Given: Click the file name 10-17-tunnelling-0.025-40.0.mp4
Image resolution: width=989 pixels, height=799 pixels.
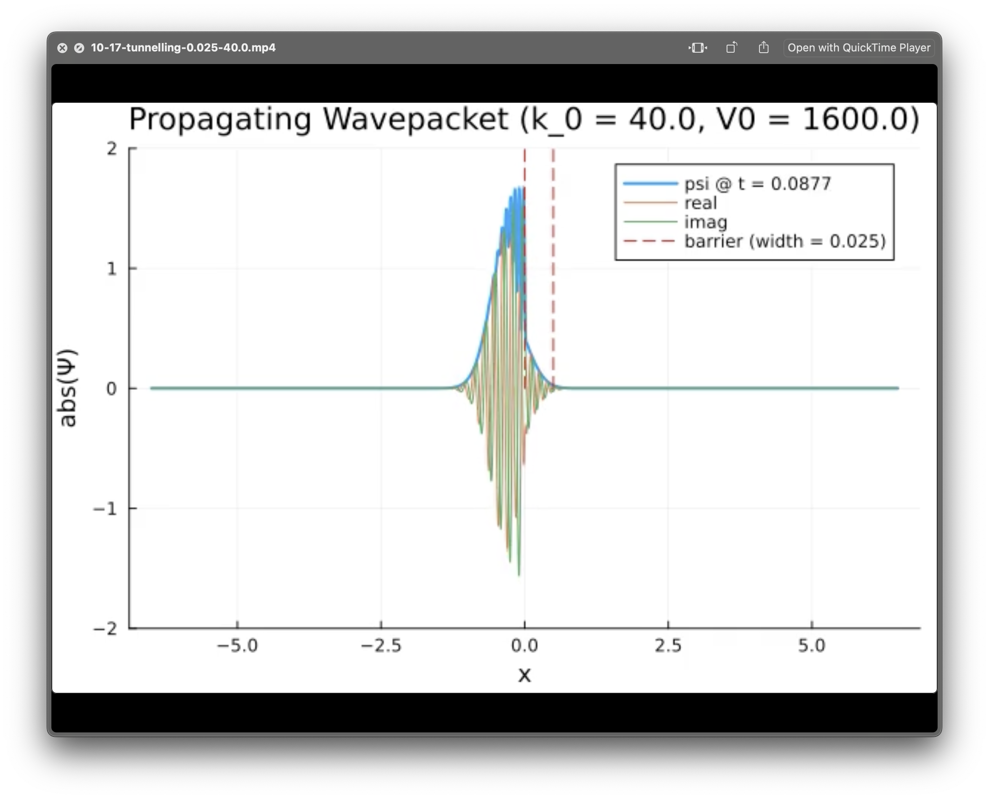Looking at the screenshot, I should [x=183, y=48].
